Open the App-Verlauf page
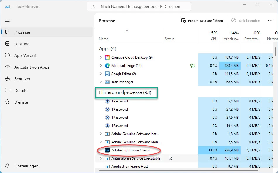The image size is (278, 173). (x=47, y=55)
